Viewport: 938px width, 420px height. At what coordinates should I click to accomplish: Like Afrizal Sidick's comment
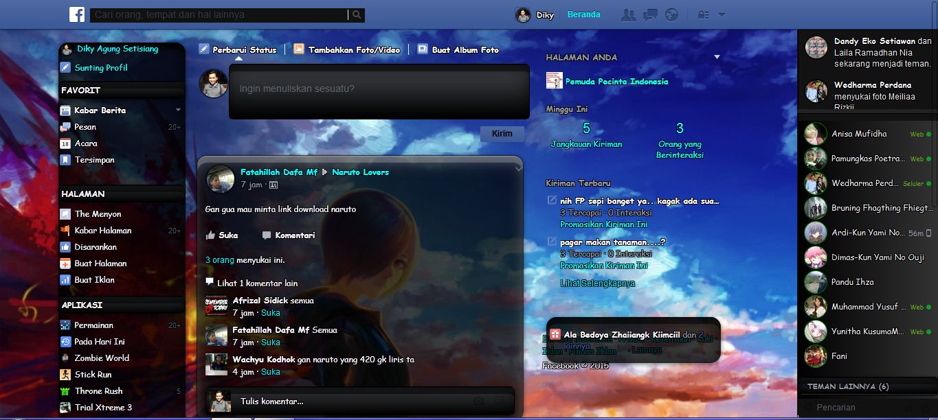[271, 313]
